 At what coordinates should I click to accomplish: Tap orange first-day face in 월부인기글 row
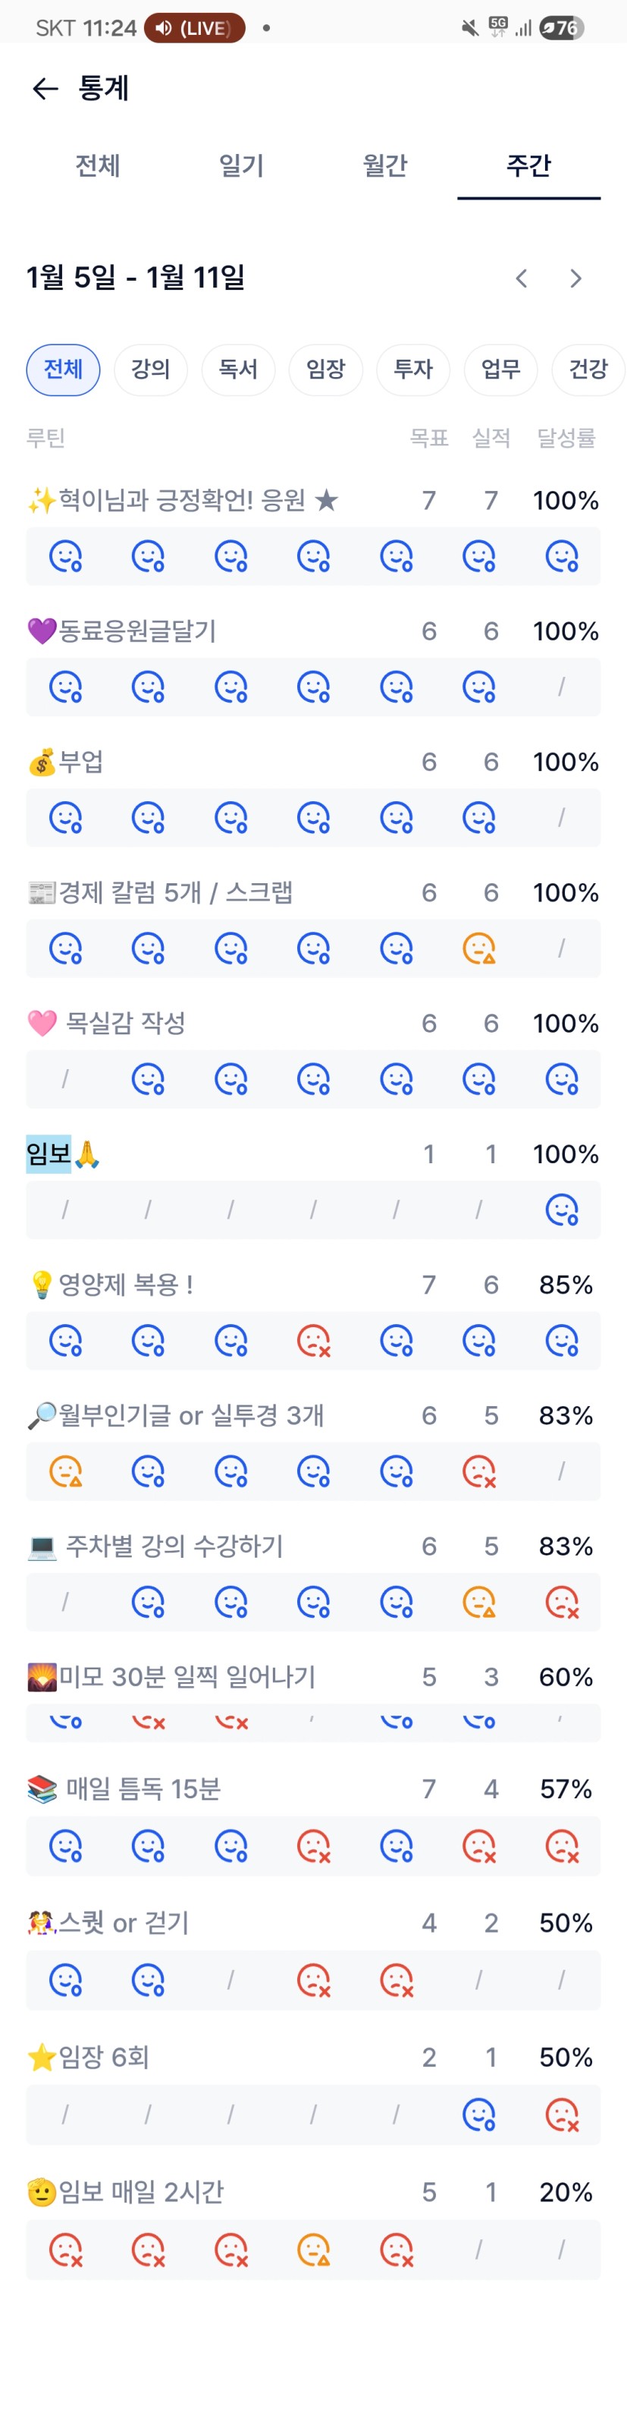pyautogui.click(x=66, y=1471)
